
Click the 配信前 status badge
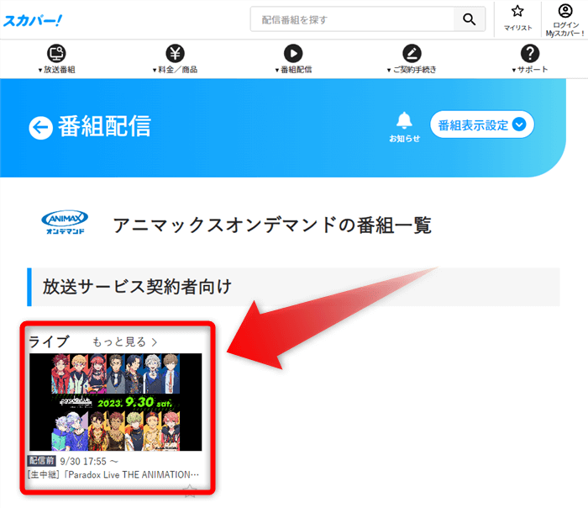coord(42,461)
